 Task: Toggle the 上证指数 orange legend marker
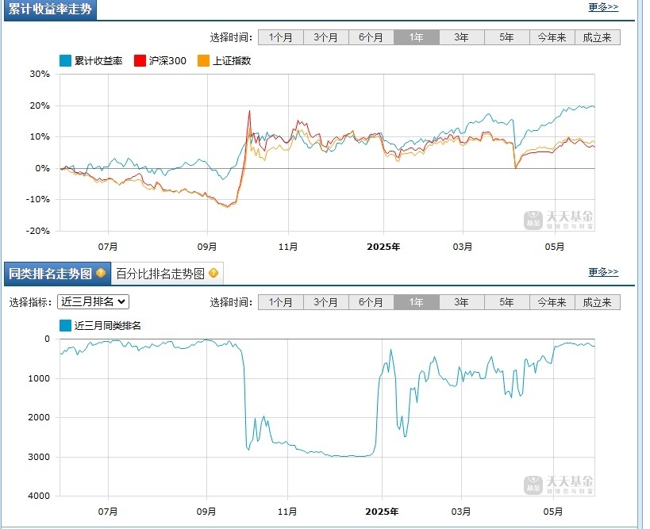click(203, 61)
